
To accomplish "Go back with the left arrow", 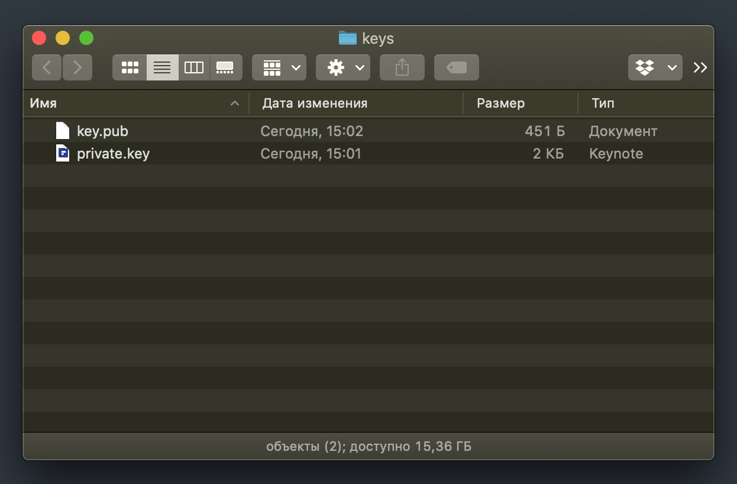I will [x=47, y=67].
